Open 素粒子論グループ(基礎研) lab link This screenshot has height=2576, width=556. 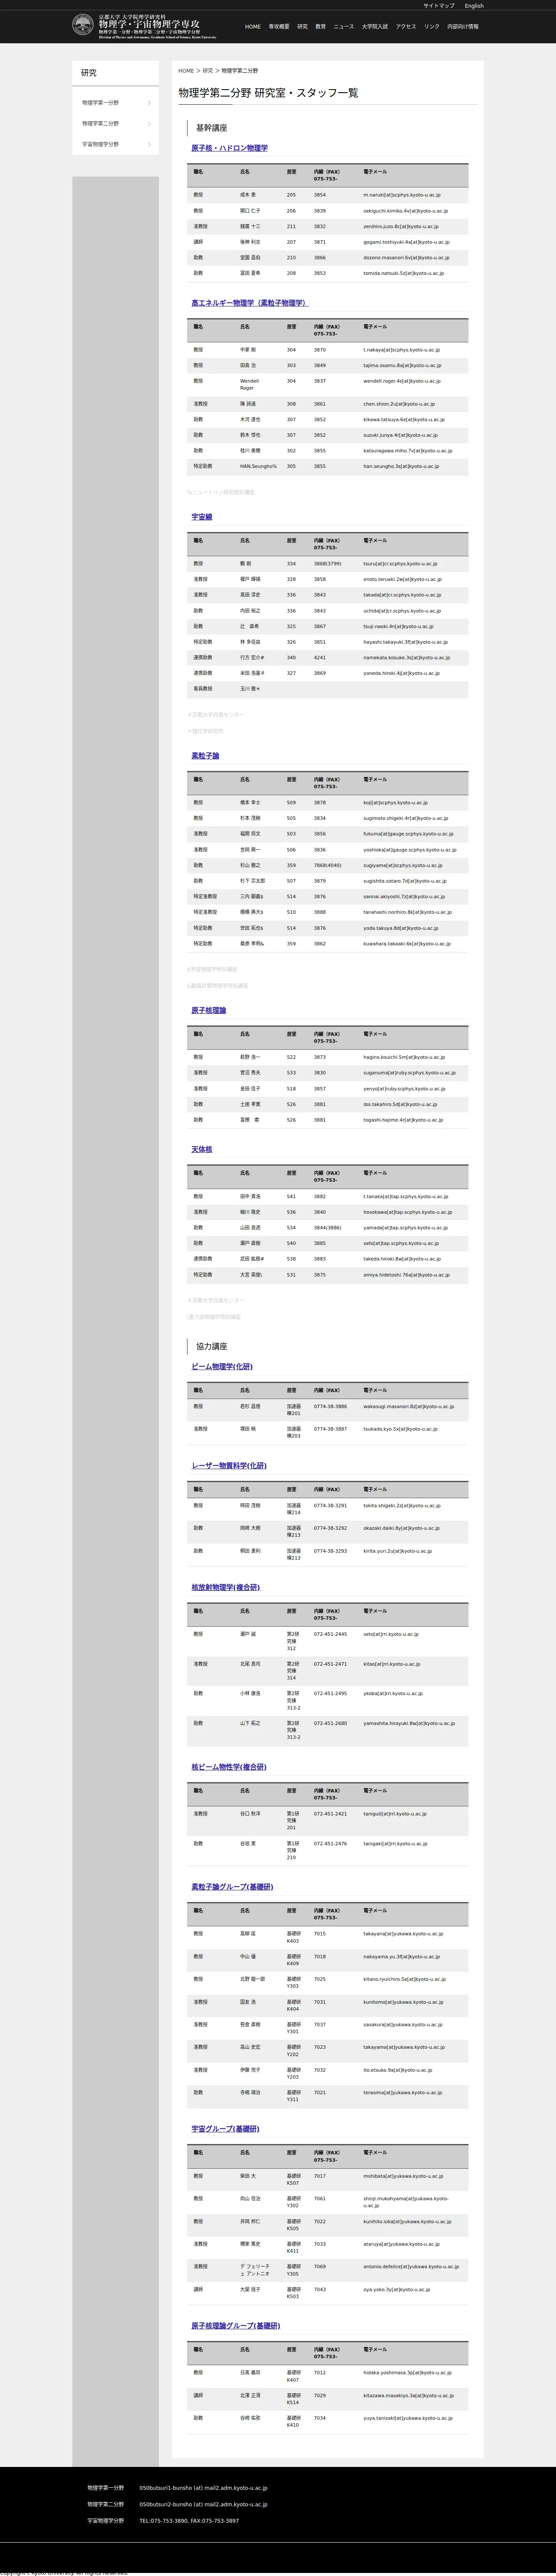click(232, 1886)
